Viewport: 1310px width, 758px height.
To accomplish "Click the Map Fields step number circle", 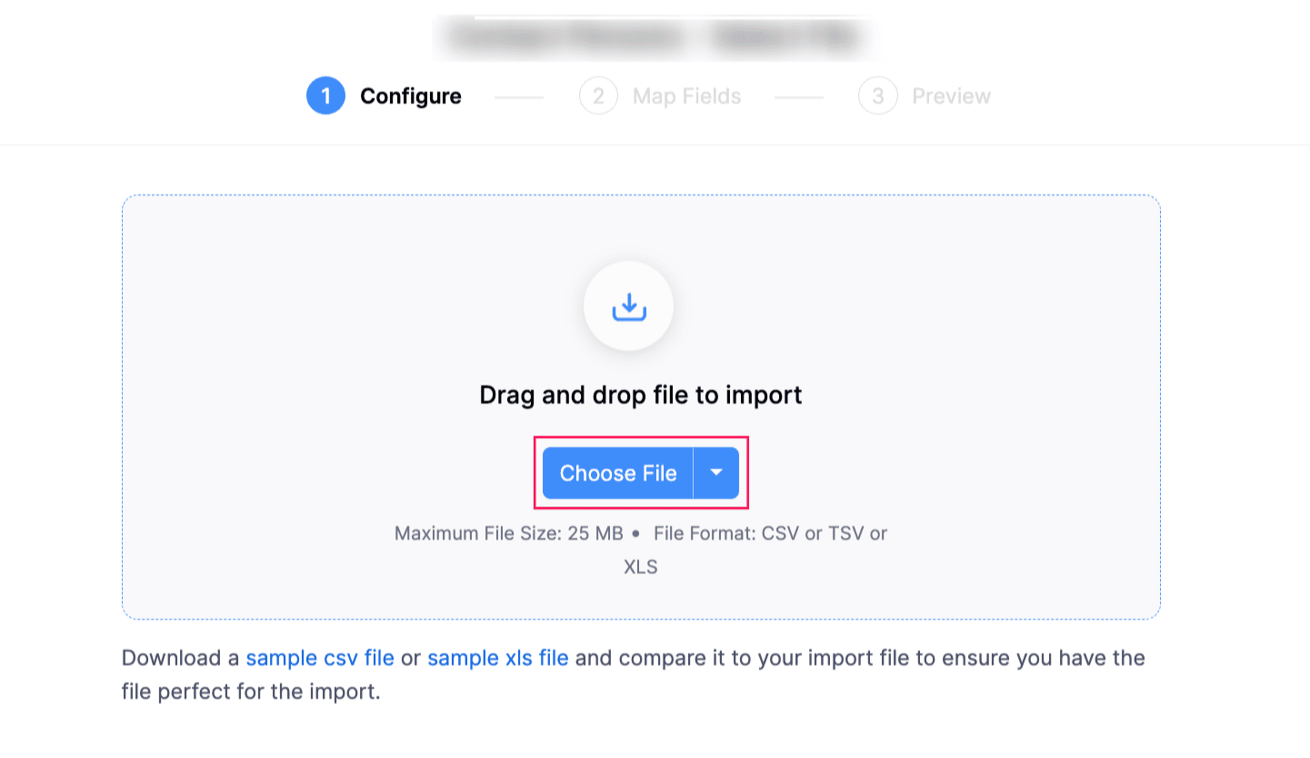I will point(598,95).
